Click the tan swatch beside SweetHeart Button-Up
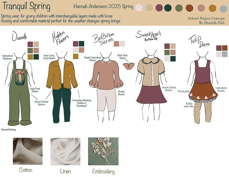Image resolution: width=229 pixels, height=177 pixels. [x=173, y=46]
